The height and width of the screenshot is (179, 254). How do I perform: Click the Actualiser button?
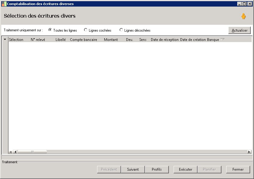point(239,30)
